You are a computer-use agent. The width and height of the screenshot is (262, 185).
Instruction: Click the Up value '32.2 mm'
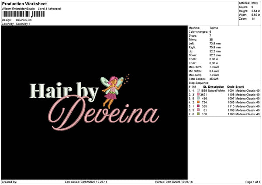215,51
